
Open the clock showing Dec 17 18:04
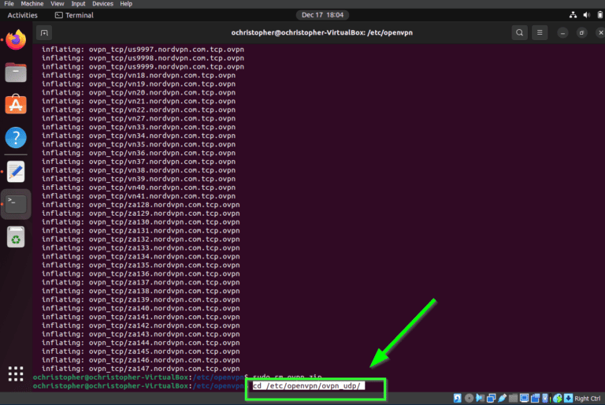[323, 15]
